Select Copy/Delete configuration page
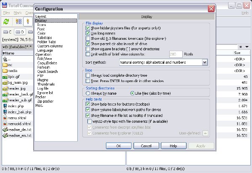This screenshot has width=252, height=173. click(x=47, y=63)
